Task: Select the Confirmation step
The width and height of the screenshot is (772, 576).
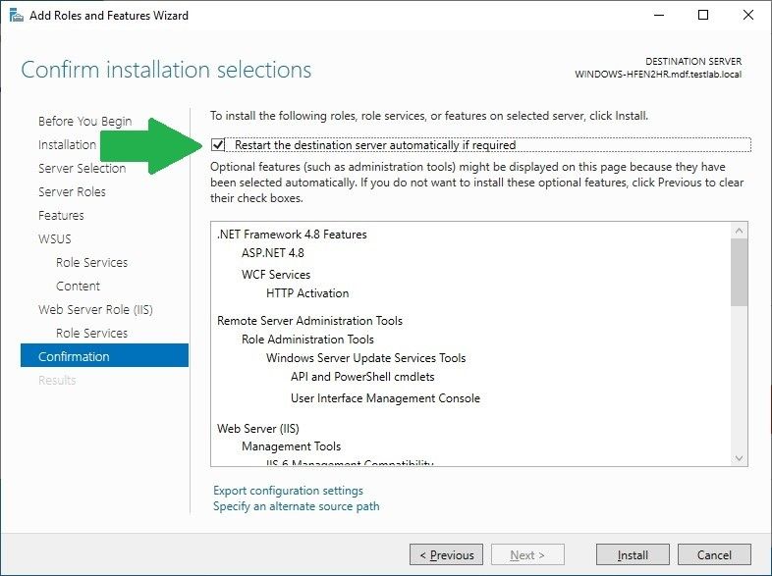Action: [x=104, y=355]
